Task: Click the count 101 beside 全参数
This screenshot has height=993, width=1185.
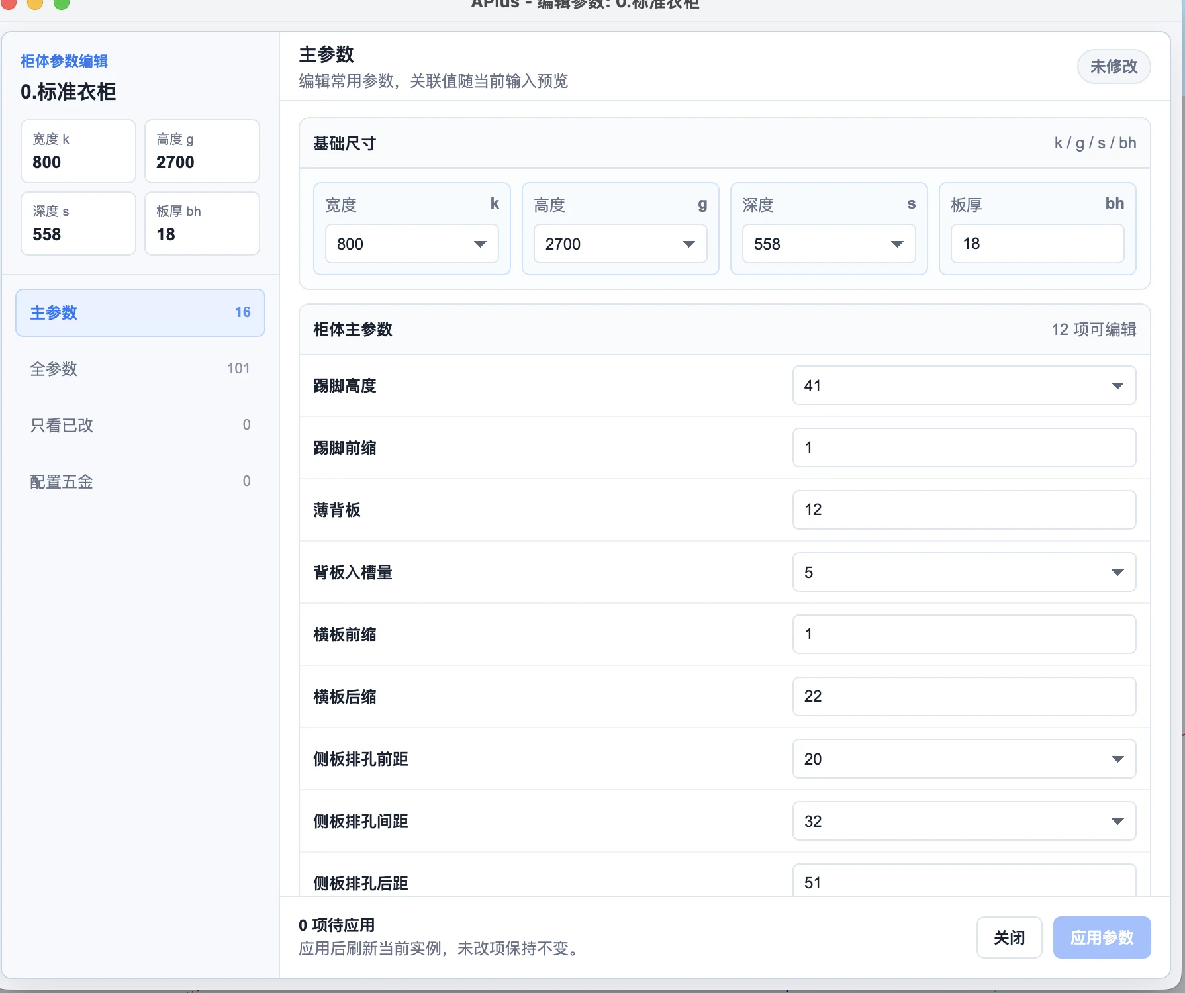Action: click(238, 369)
